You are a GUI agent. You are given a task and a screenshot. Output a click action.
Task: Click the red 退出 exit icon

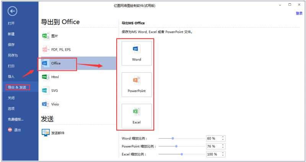tap(10, 130)
